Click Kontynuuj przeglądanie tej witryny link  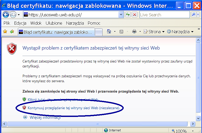pos(74,108)
